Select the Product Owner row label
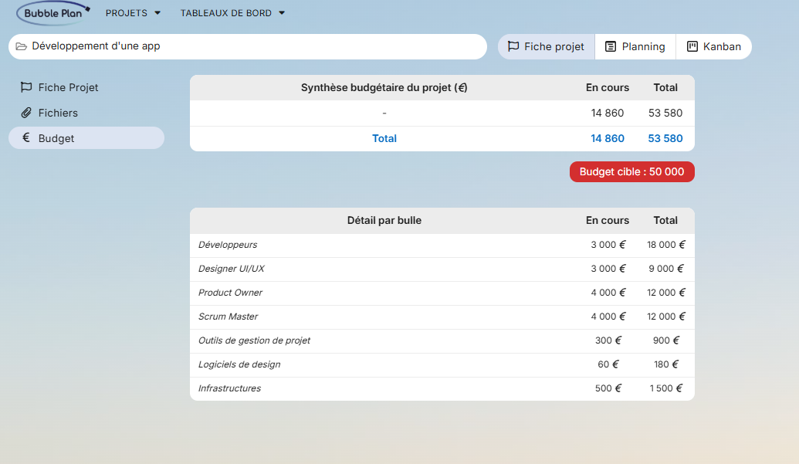 coord(230,293)
